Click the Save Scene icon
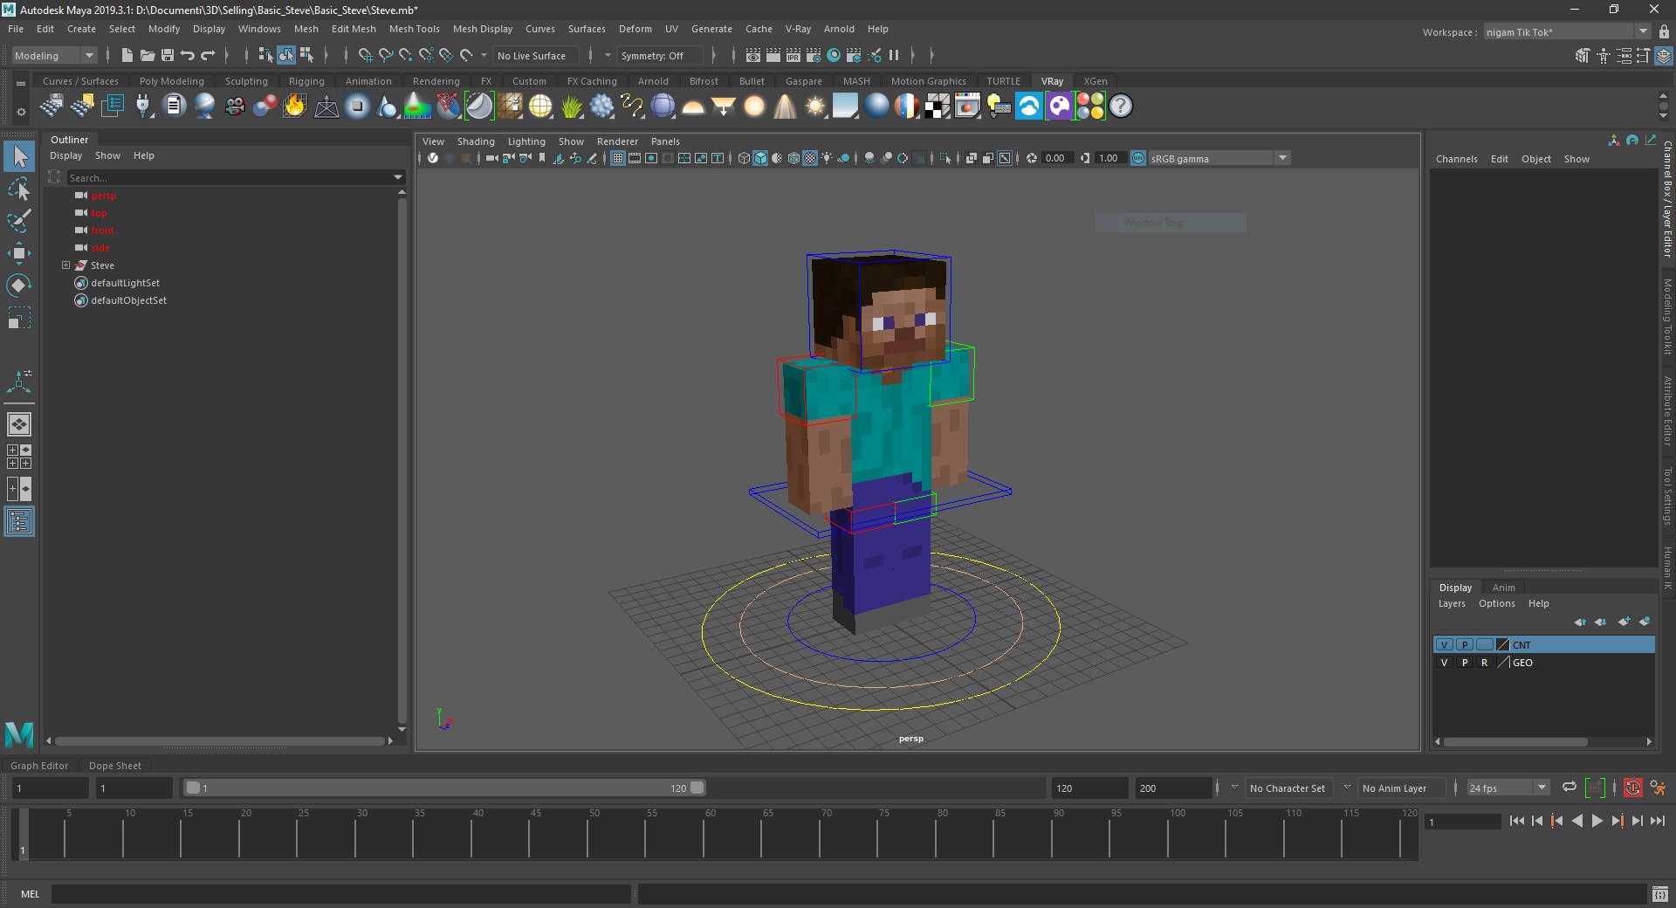Screen dimensions: 1676x908 tap(168, 56)
